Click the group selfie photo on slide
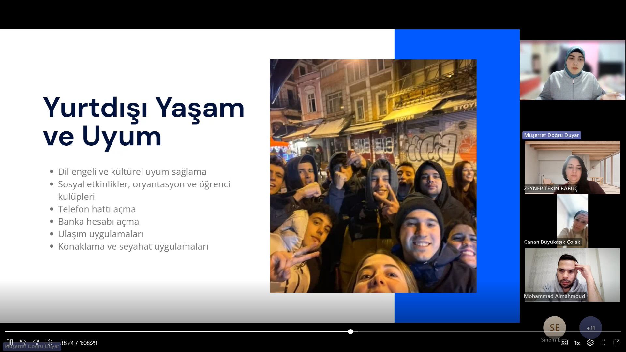The width and height of the screenshot is (626, 352). pyautogui.click(x=373, y=176)
